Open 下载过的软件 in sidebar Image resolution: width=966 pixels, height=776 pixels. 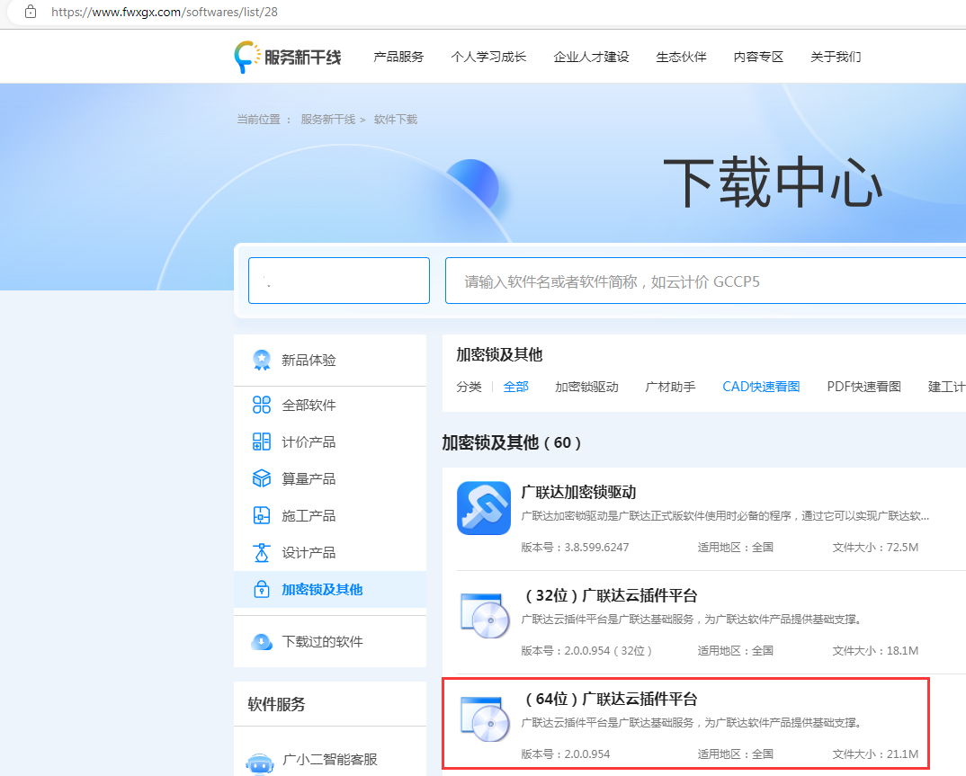click(330, 642)
